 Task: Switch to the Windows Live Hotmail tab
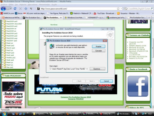tap(74, 18)
